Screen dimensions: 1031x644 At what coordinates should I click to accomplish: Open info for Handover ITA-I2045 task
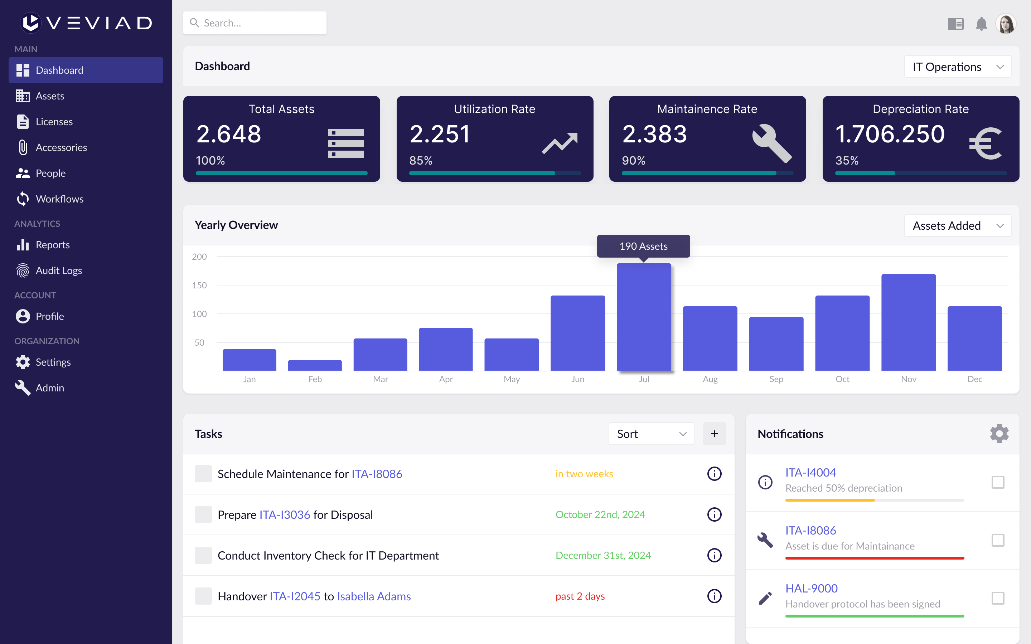714,596
